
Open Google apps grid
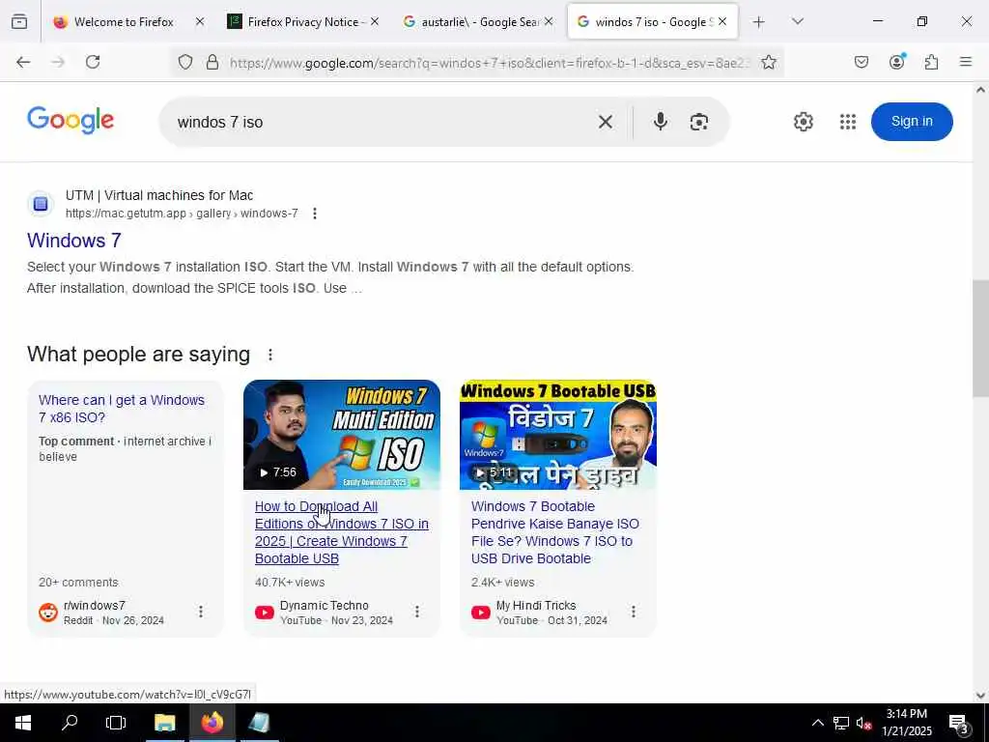pos(848,121)
